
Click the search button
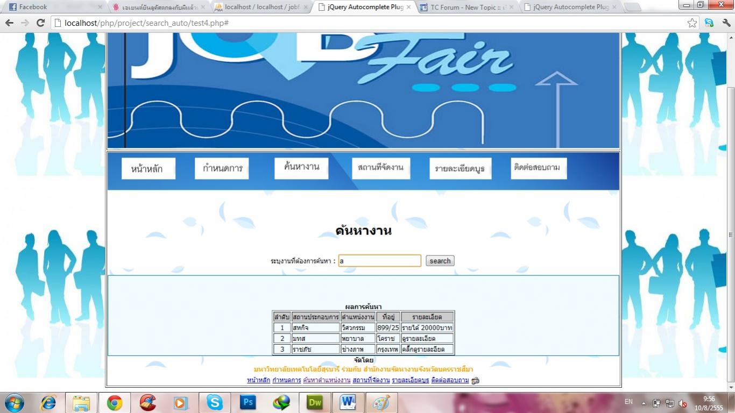tap(440, 261)
